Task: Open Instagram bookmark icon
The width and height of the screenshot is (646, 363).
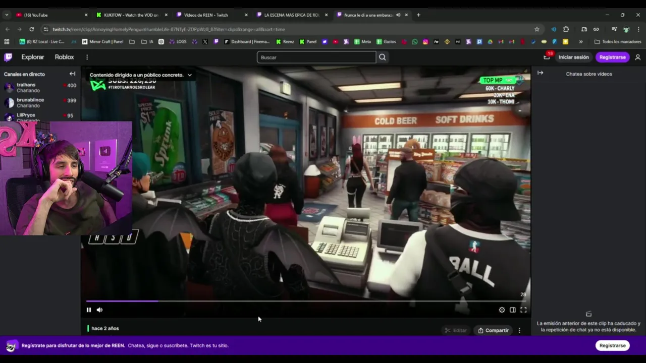Action: 425,41
